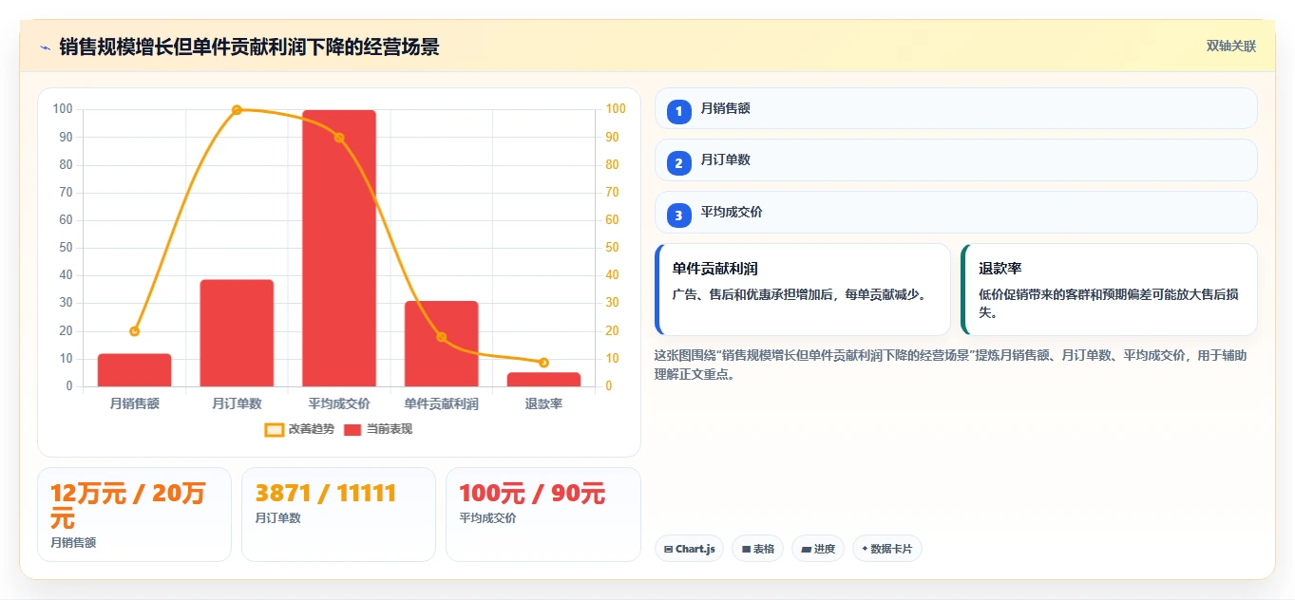Image resolution: width=1295 pixels, height=600 pixels.
Task: Click the 月销售额 x-axis label
Action: tap(134, 404)
